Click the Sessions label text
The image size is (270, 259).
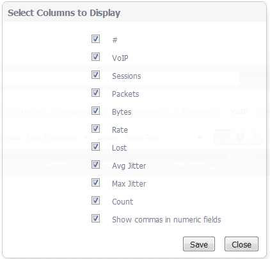click(x=127, y=76)
